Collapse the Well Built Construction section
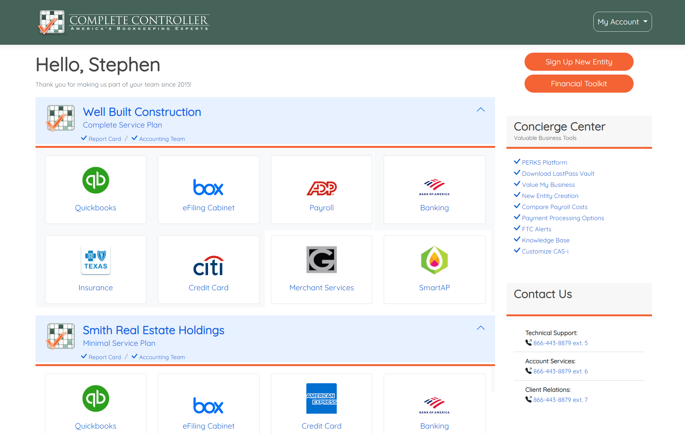685x434 pixels. coord(480,110)
